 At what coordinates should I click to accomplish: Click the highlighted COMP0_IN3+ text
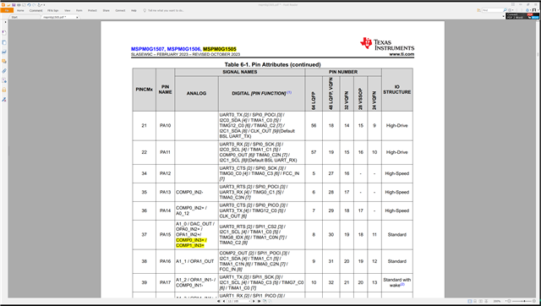191,240
